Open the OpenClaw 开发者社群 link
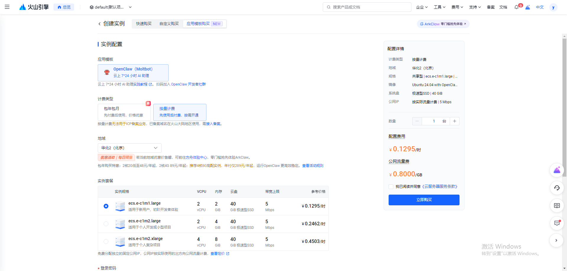The image size is (567, 271). (188, 84)
